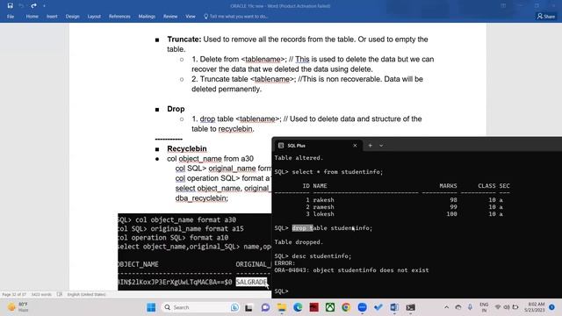
Task: Switch to Word from the taskbar
Action: [394, 307]
